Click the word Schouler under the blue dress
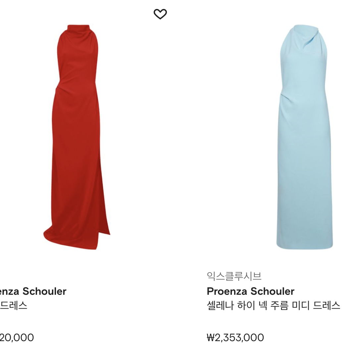359x359 pixels. pyautogui.click(x=273, y=291)
